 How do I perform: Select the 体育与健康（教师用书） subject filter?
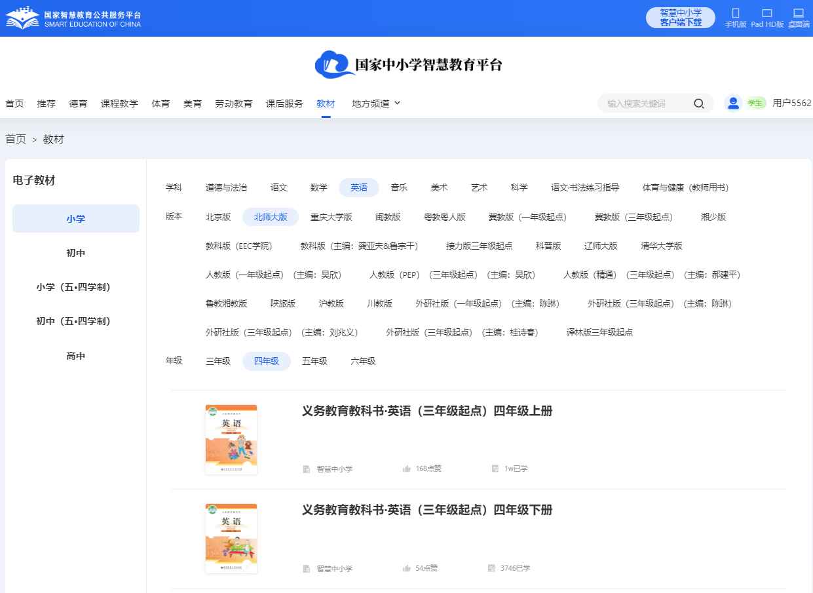tap(685, 187)
